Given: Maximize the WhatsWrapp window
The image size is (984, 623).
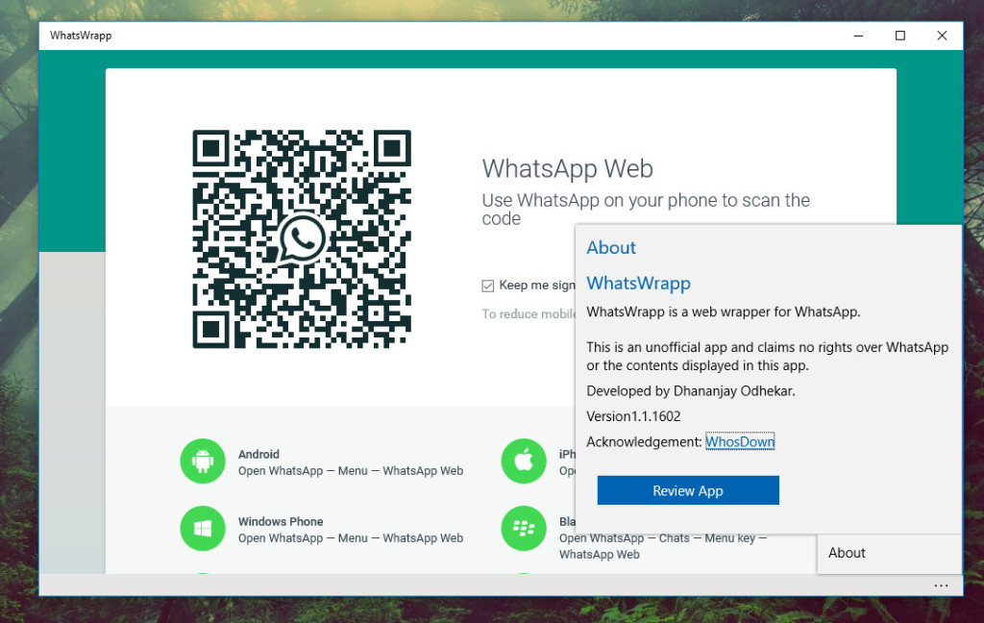Looking at the screenshot, I should [899, 36].
